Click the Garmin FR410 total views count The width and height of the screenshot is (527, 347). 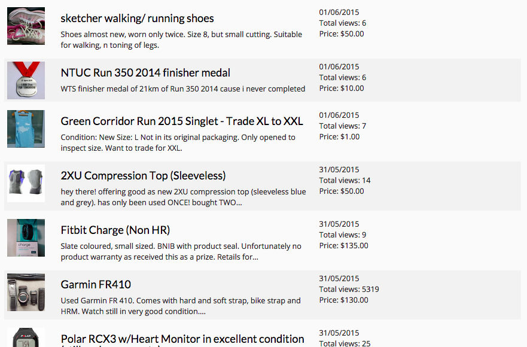point(349,290)
